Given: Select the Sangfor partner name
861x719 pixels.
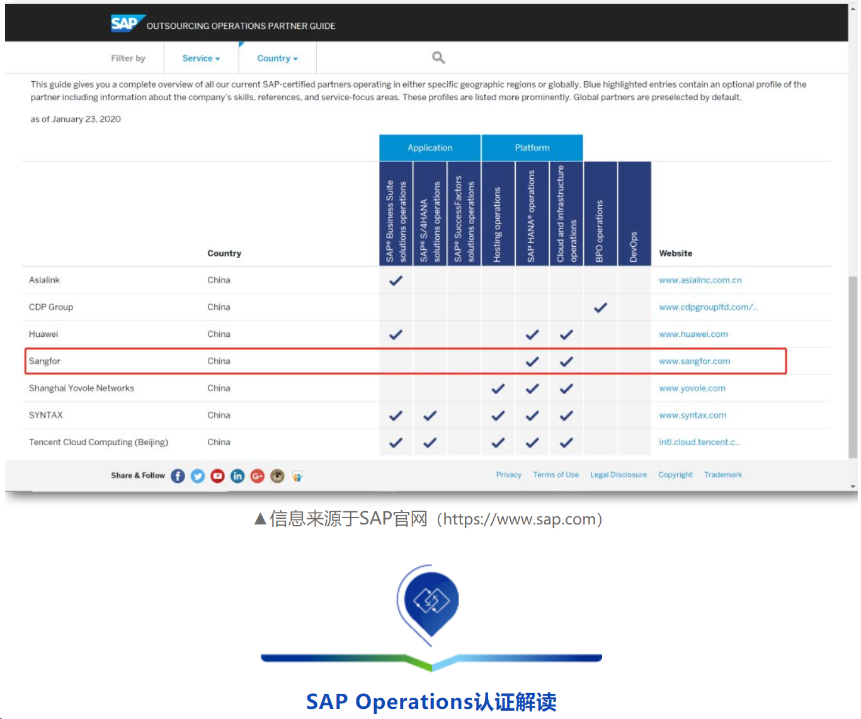Looking at the screenshot, I should (45, 361).
